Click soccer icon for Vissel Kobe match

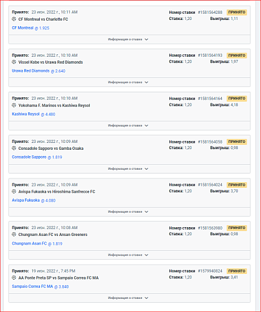(x=14, y=62)
